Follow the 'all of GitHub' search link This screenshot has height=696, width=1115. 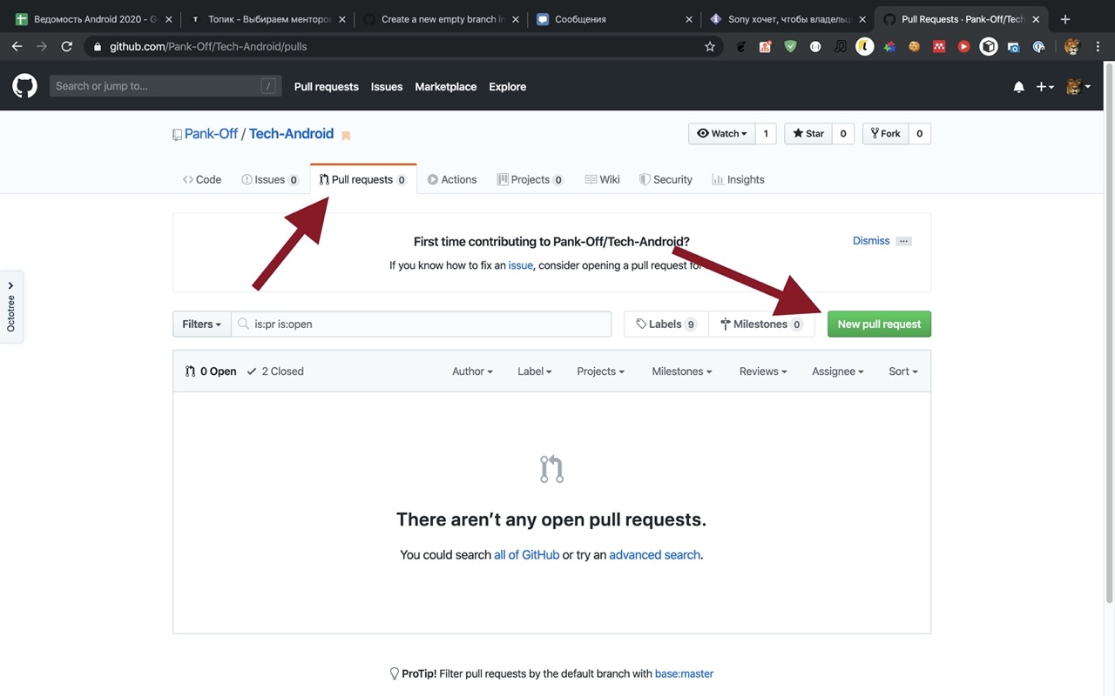point(527,554)
